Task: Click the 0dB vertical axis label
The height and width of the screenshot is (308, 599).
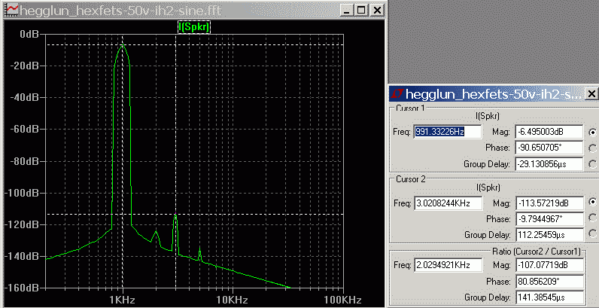Action: [x=29, y=35]
